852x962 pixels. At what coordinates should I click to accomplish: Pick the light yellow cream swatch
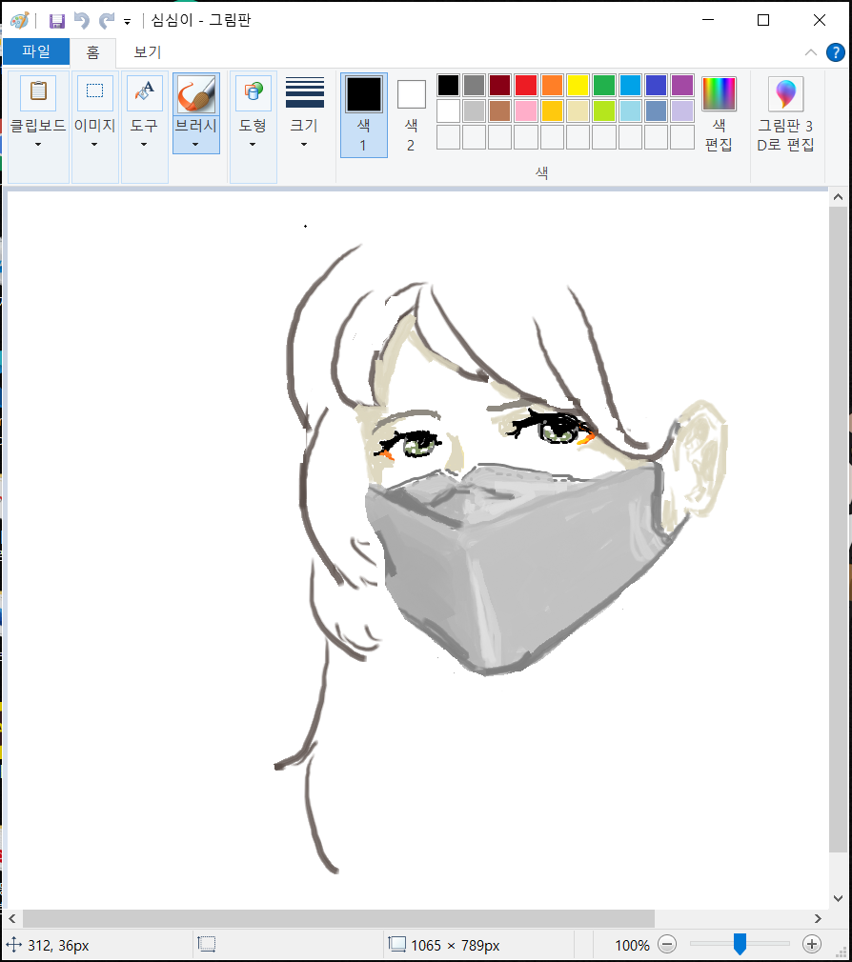point(578,111)
